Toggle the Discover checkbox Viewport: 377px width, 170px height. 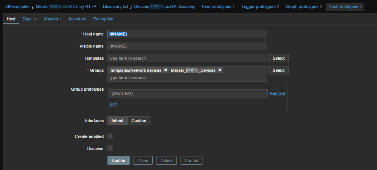tap(110, 148)
